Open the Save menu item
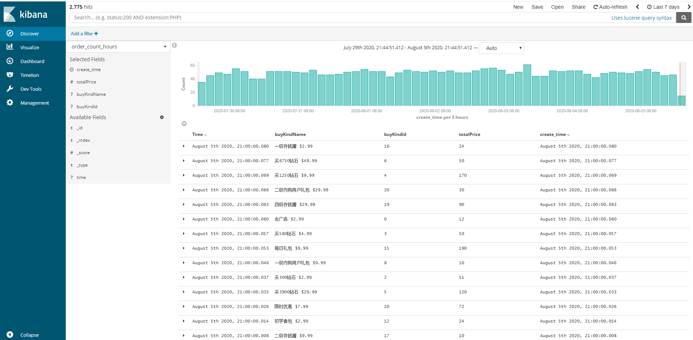This screenshot has height=340, width=693. coord(537,7)
